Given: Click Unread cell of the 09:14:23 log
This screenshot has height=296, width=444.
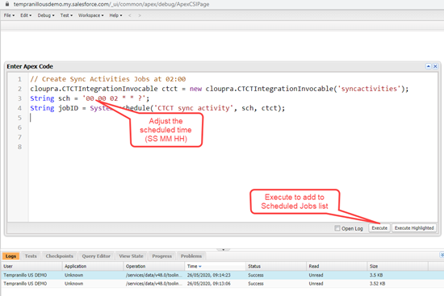Looking at the screenshot, I should point(316,275).
